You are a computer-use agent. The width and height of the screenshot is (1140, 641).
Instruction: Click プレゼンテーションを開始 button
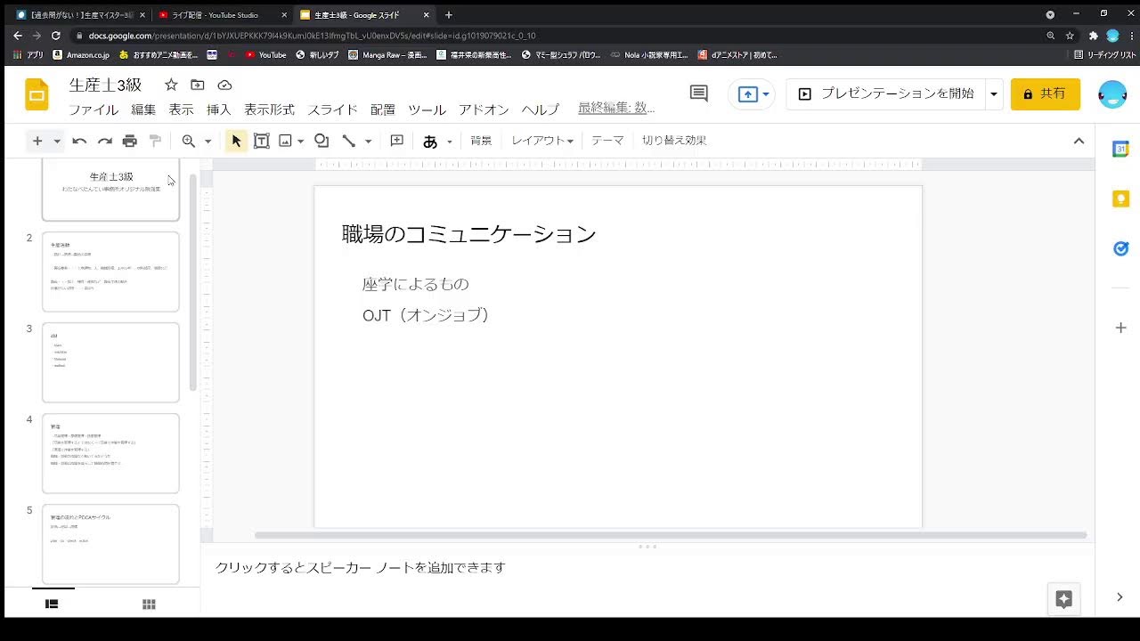coord(885,93)
